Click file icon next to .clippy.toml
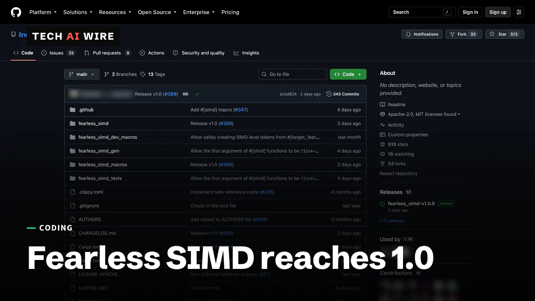This screenshot has width=535, height=301. (73, 192)
